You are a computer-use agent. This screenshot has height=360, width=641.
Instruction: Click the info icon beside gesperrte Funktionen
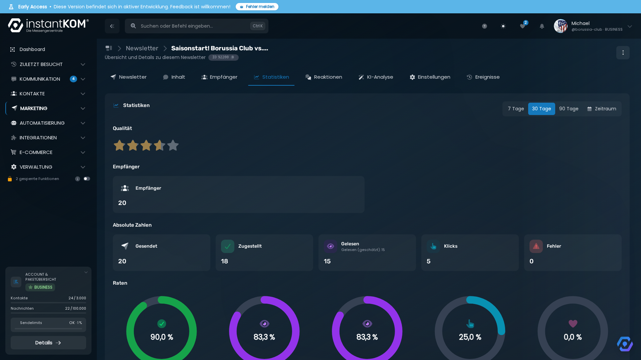click(x=77, y=179)
